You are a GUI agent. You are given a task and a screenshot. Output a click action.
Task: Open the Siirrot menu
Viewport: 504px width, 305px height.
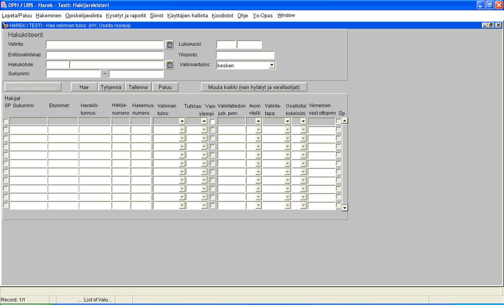click(157, 15)
